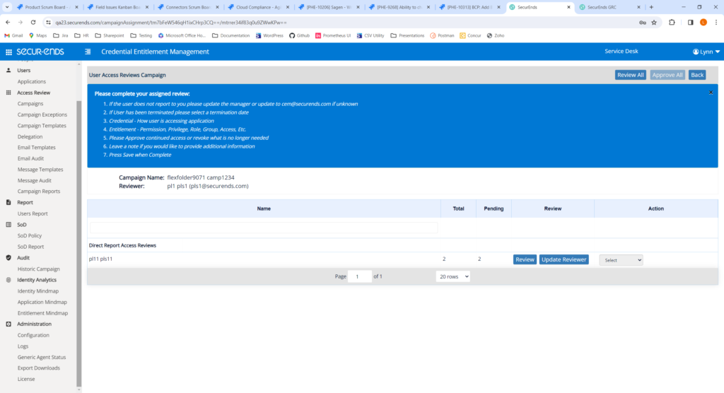The height and width of the screenshot is (393, 724).
Task: Click Review button for pl11 pls11
Action: (525, 259)
